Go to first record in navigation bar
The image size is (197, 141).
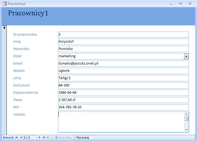[16, 137]
